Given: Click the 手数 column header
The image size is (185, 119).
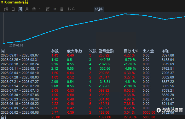Looking at the screenshot, I should coord(55,51).
